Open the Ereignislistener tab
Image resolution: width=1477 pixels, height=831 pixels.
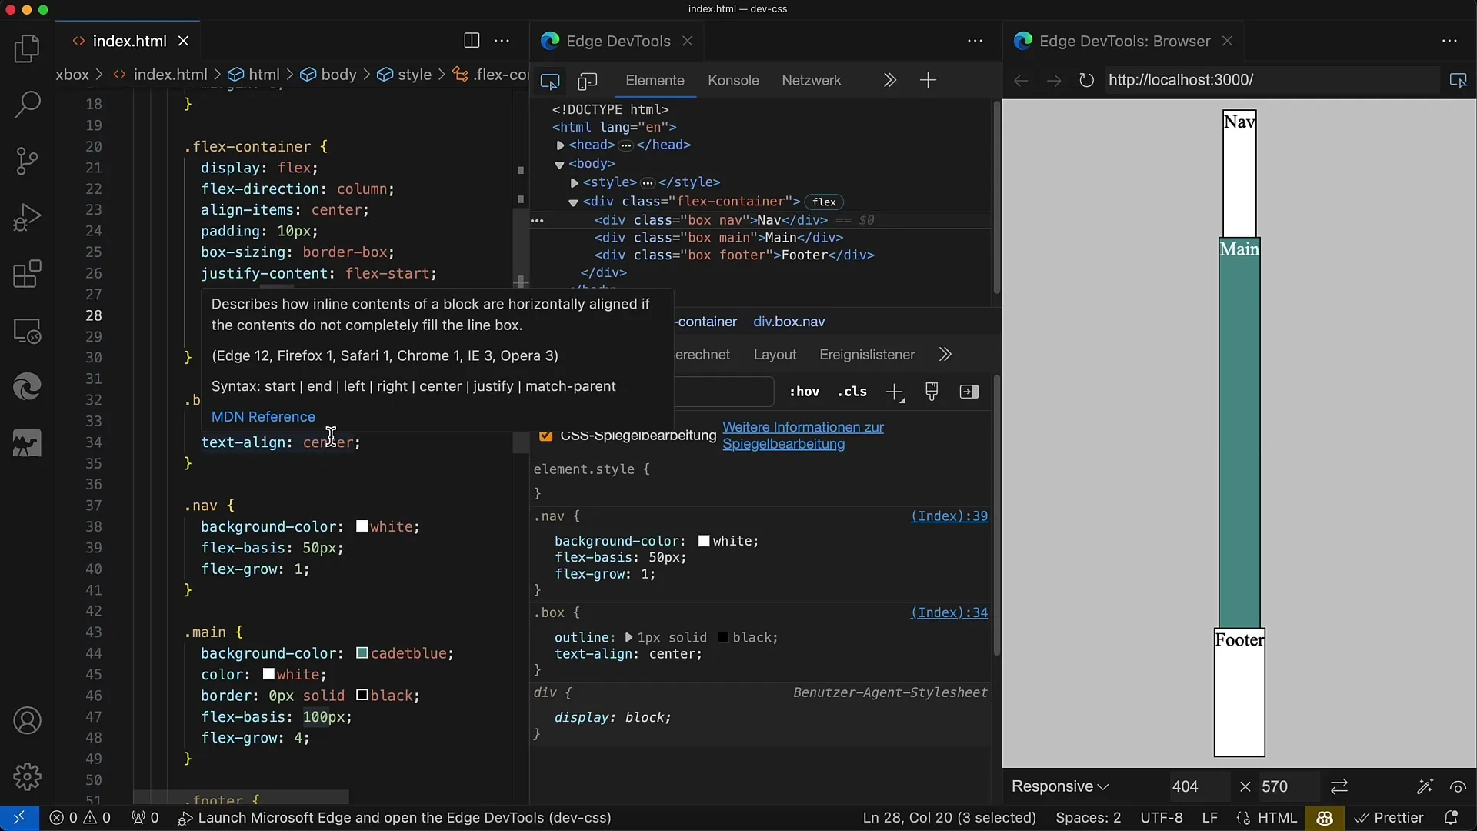coord(867,355)
